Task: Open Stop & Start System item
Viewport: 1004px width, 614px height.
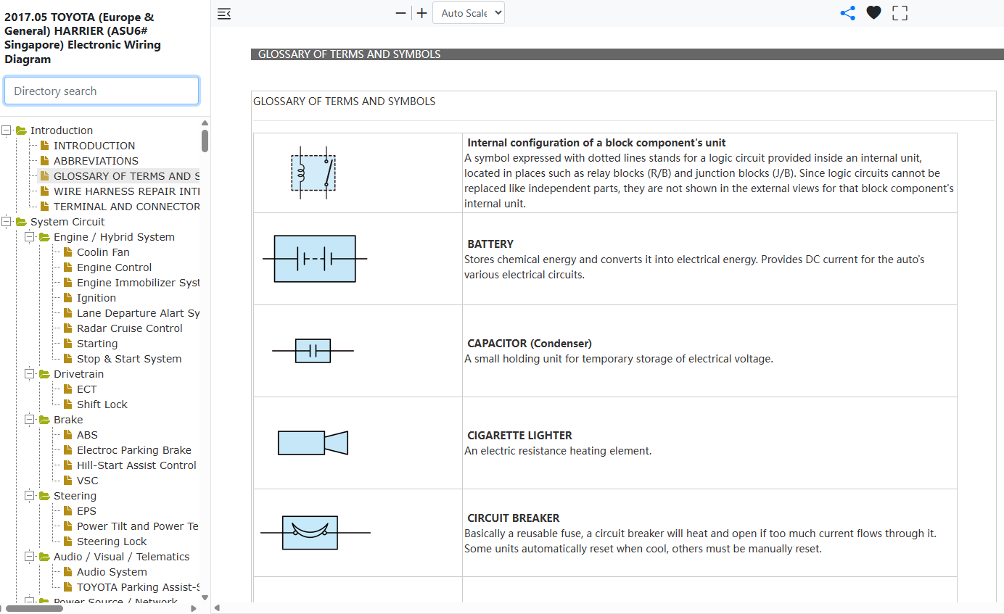Action: point(129,359)
